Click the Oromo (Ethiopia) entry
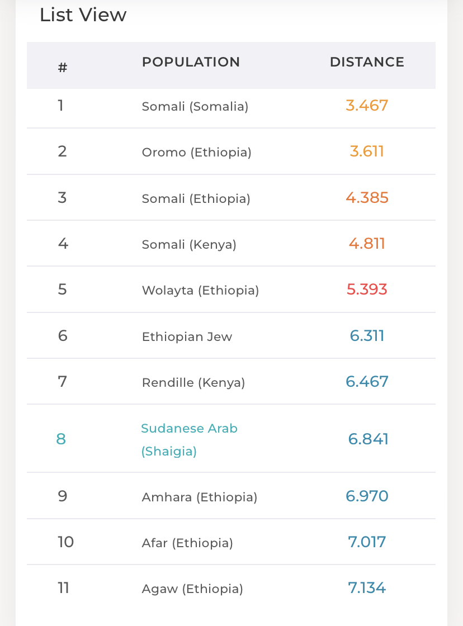This screenshot has width=463, height=626. point(196,152)
